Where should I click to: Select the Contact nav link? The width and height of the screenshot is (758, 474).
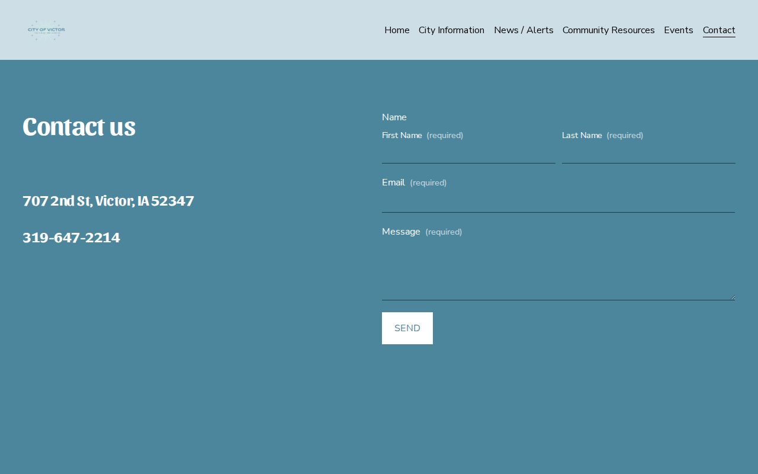click(719, 30)
